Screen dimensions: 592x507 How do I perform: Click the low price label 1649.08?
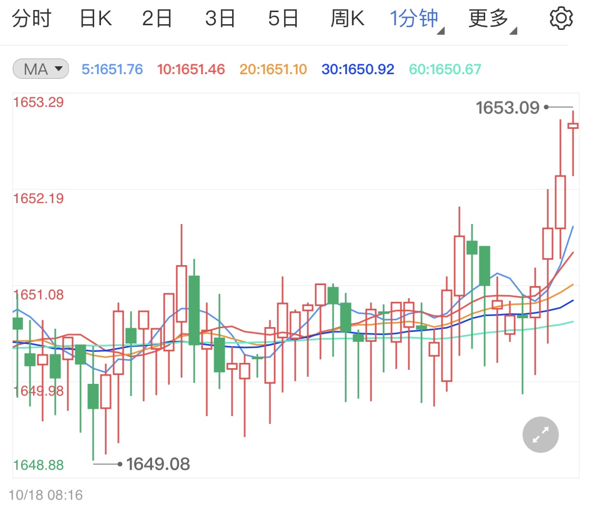click(x=158, y=464)
